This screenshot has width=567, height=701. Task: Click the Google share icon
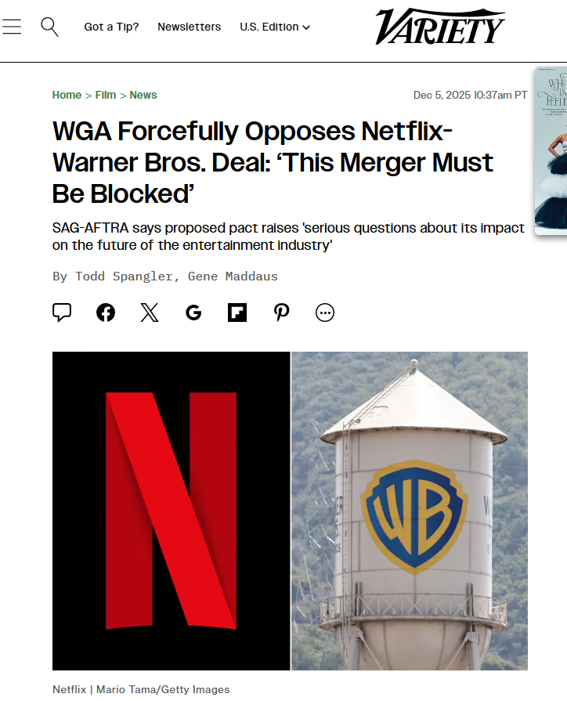(x=193, y=313)
